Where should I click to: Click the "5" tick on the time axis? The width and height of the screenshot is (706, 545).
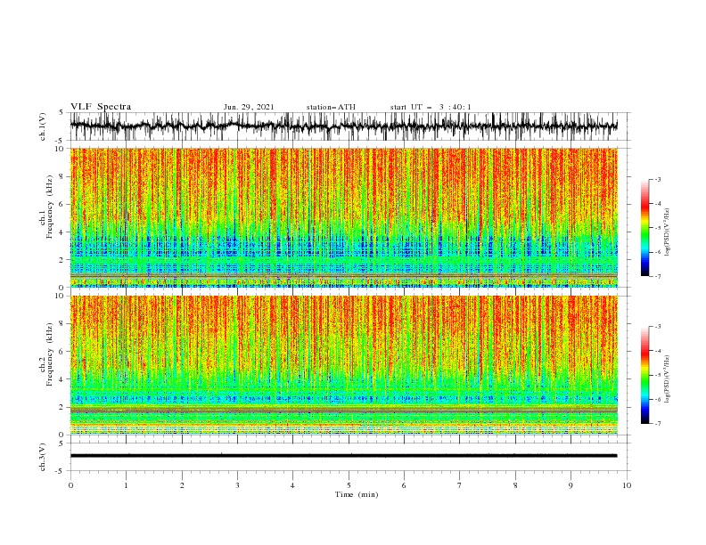tap(349, 485)
